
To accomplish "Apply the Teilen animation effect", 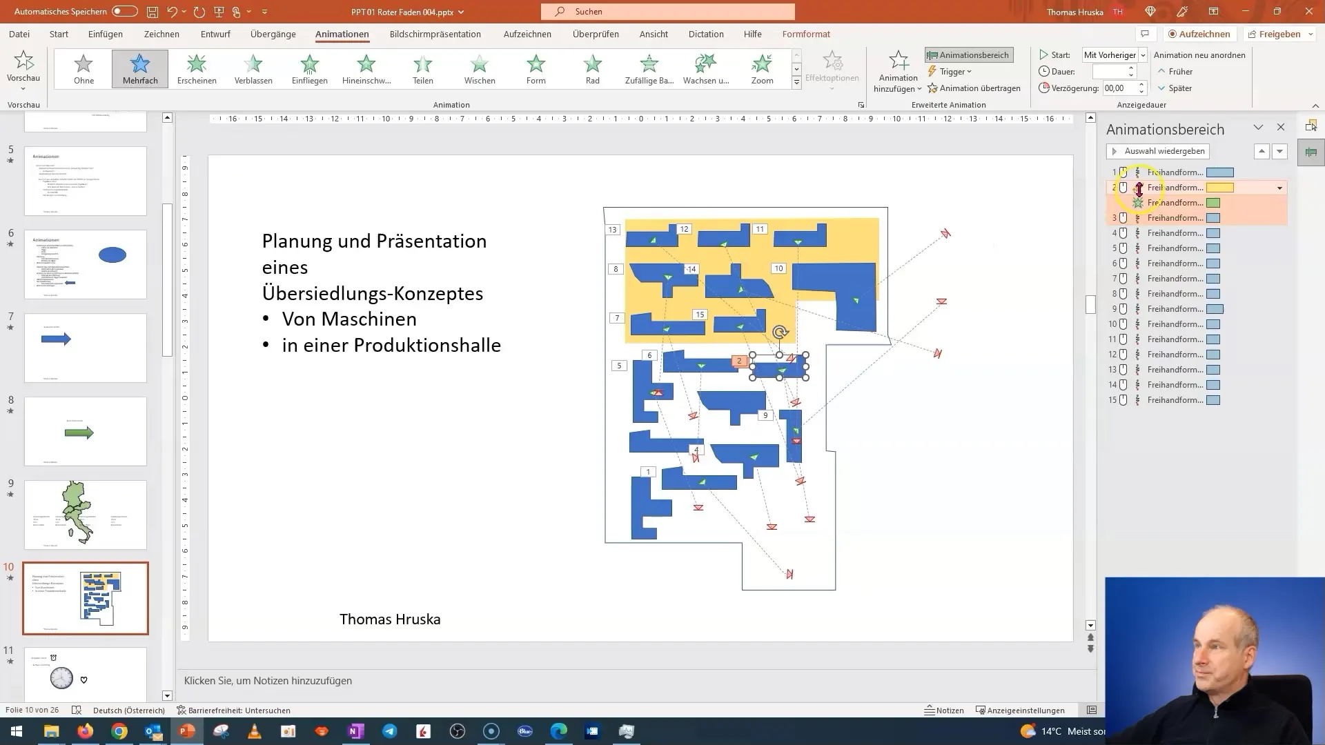I will point(423,69).
